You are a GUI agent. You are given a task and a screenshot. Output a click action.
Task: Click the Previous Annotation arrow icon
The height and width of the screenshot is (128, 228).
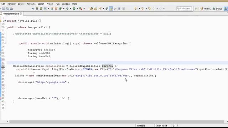point(142,9)
